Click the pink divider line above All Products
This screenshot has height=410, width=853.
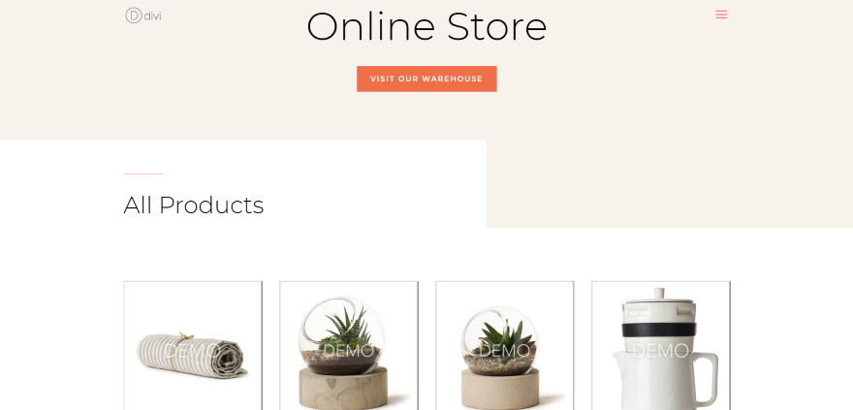[143, 174]
